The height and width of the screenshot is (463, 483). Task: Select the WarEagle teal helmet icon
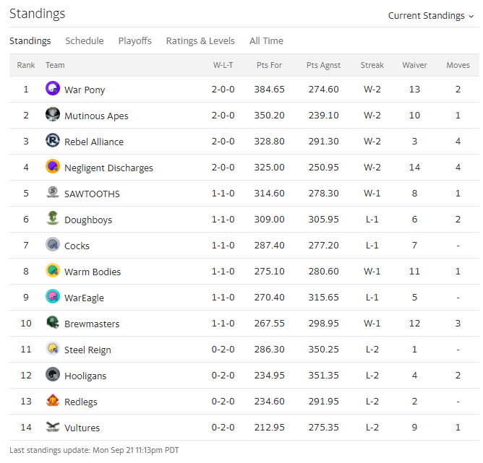click(53, 296)
